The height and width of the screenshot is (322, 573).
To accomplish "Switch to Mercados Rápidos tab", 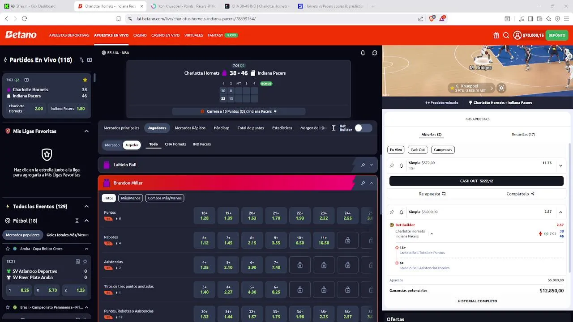I will (x=190, y=128).
